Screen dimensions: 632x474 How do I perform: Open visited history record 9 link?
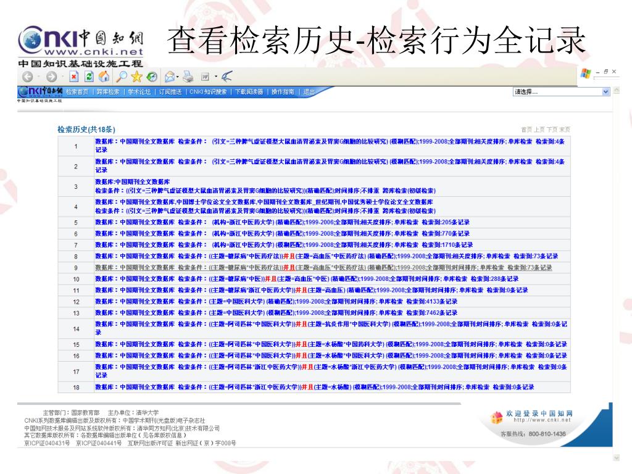[323, 268]
